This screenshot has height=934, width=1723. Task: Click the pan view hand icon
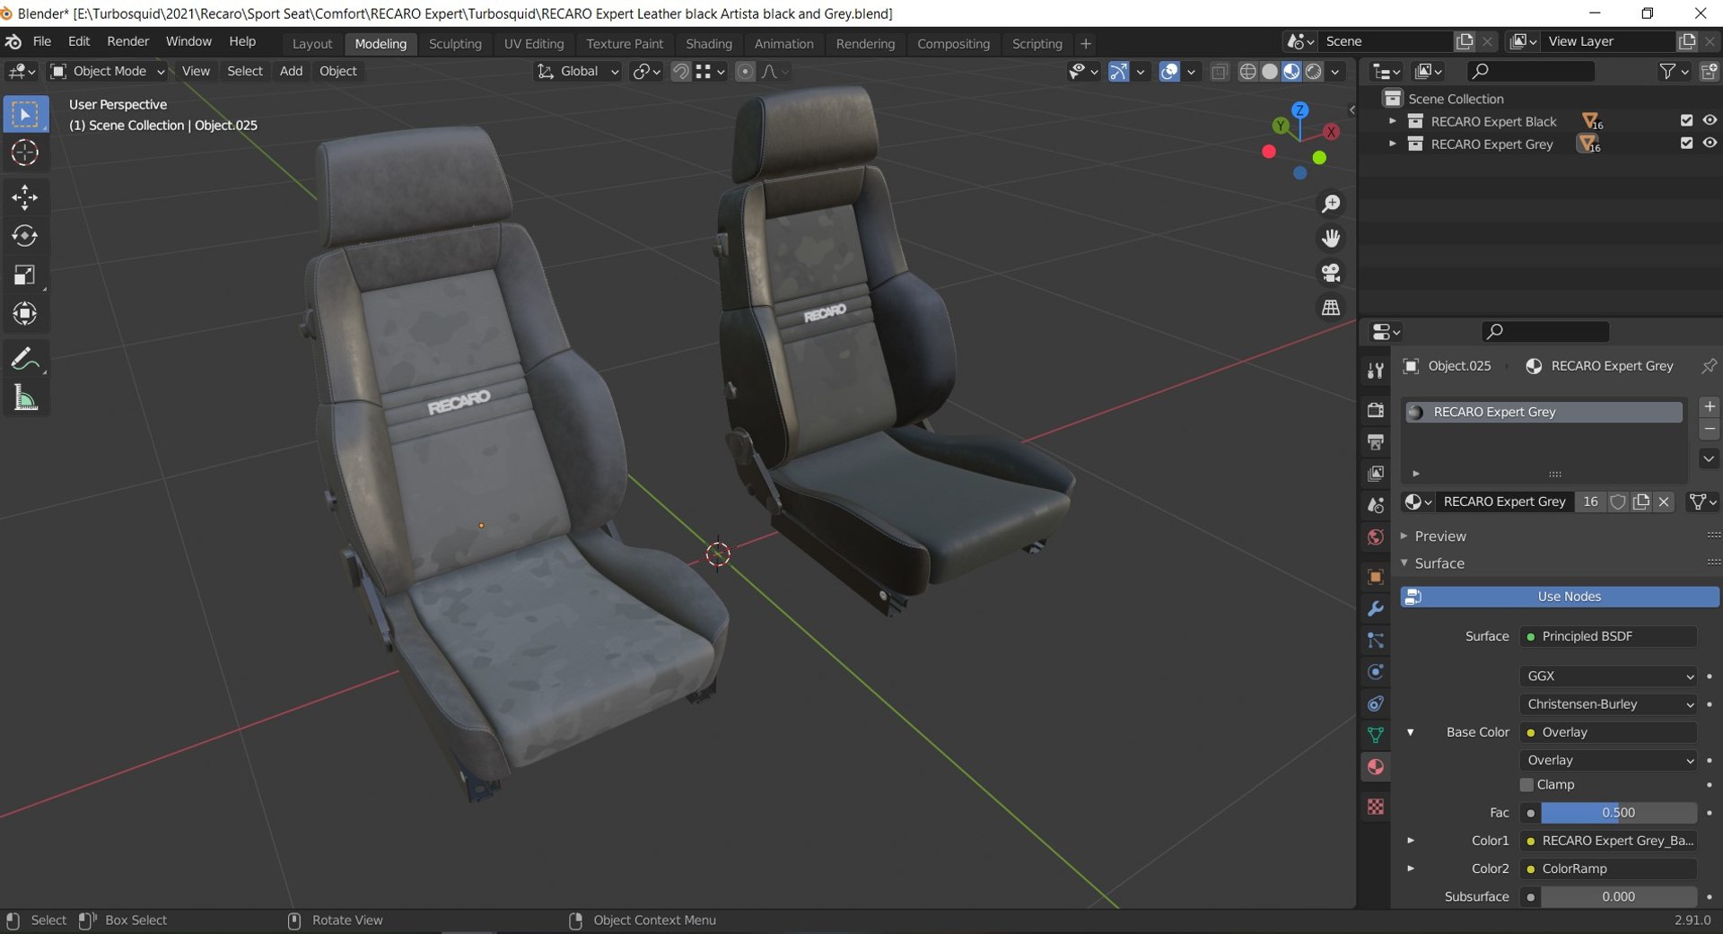point(1331,238)
